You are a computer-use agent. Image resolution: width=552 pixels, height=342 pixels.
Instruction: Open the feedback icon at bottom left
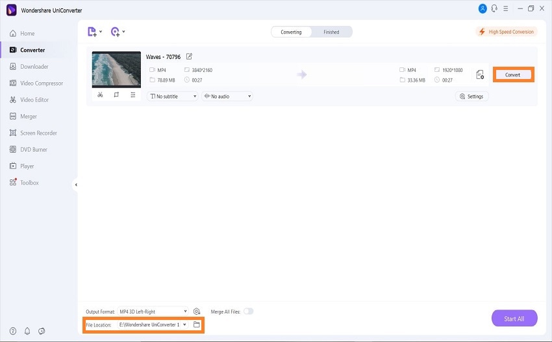pos(42,331)
